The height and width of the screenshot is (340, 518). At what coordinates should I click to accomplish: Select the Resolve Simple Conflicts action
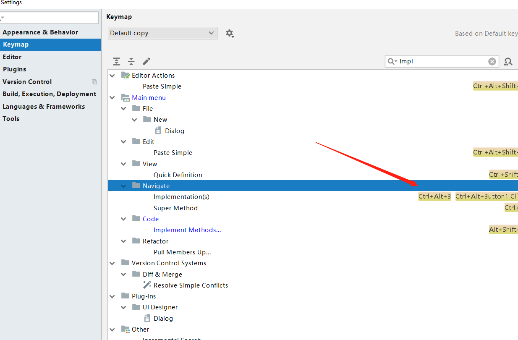[x=191, y=285]
